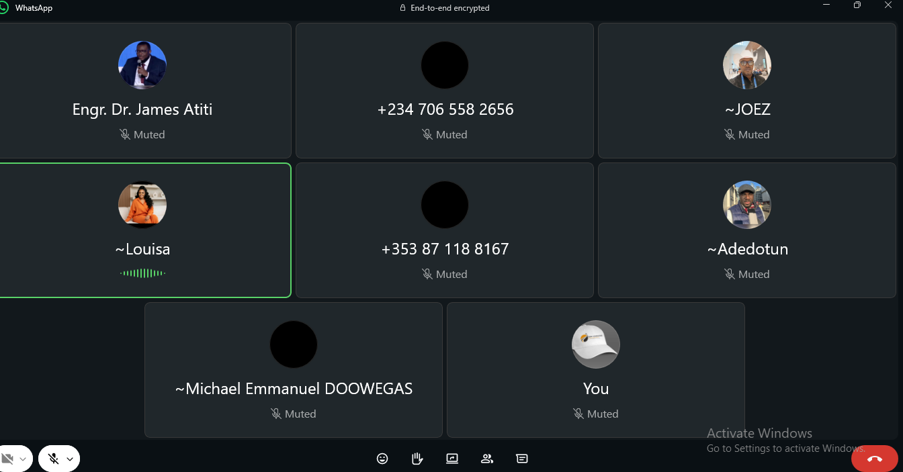Click the WhatsApp logo in title bar

coord(5,8)
